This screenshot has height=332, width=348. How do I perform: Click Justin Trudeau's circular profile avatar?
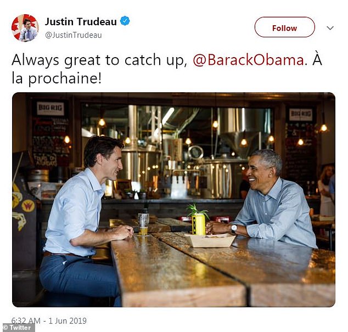point(25,28)
